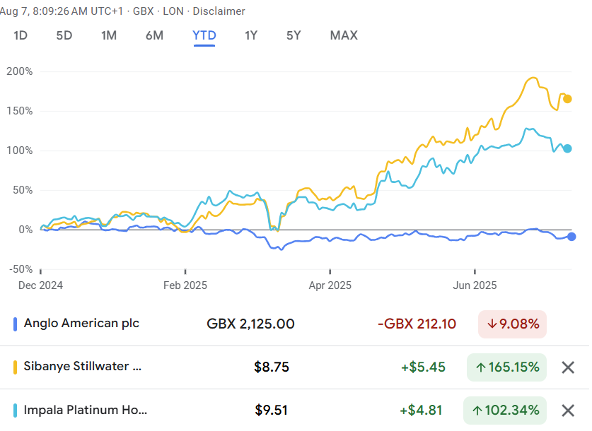The height and width of the screenshot is (431, 592).
Task: Click the $9.51 Impala Platinum price
Action: point(272,410)
